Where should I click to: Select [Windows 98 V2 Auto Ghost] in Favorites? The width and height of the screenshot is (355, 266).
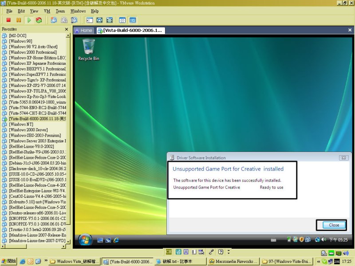tap(33, 47)
